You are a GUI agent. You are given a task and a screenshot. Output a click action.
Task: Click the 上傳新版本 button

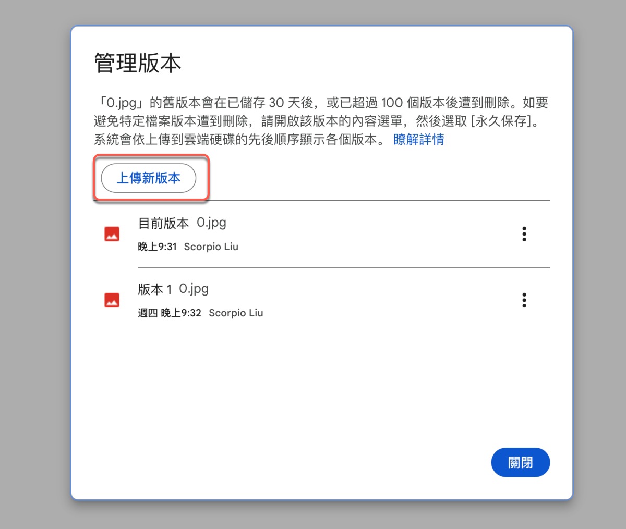pyautogui.click(x=148, y=178)
